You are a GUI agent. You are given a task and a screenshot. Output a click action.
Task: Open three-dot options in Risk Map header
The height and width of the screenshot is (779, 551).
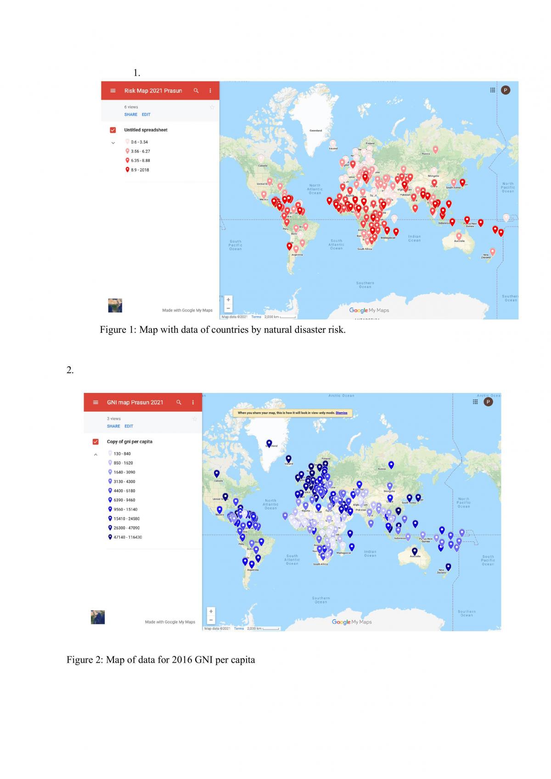tap(210, 91)
